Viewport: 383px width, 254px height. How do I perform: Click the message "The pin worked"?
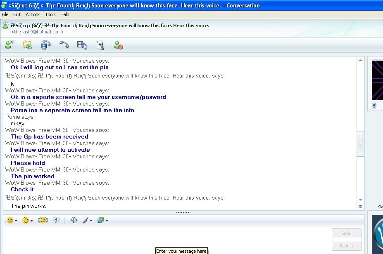pyautogui.click(x=33, y=176)
